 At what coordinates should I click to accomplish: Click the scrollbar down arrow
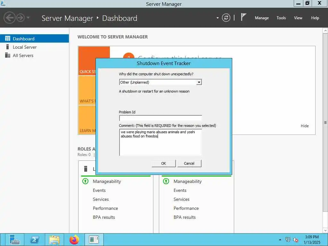click(x=325, y=231)
